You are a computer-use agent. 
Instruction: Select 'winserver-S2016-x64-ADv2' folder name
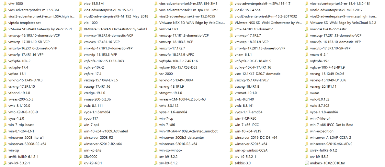click(331, 144)
